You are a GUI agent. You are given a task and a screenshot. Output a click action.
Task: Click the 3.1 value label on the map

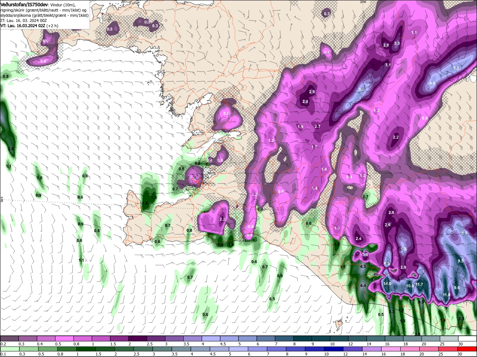[x=388, y=65]
